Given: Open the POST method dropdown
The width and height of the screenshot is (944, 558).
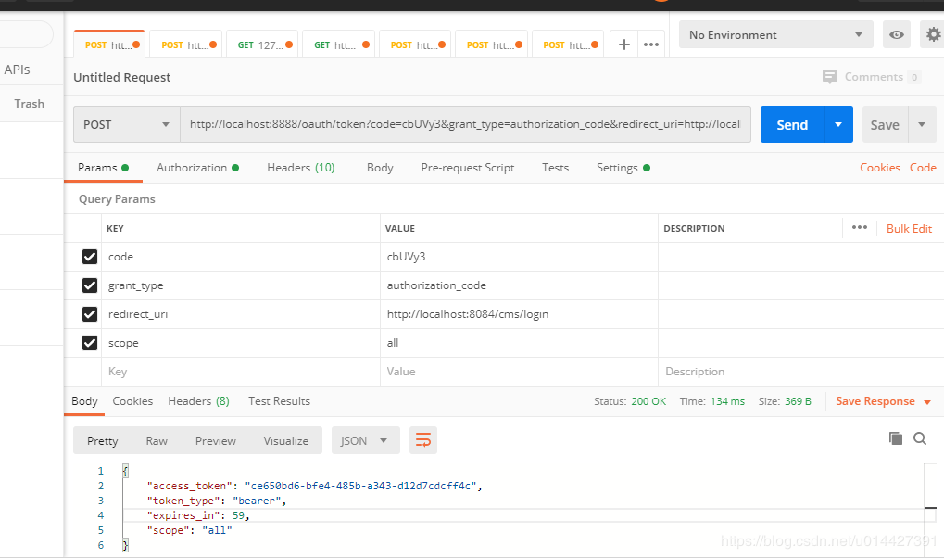Looking at the screenshot, I should (126, 125).
